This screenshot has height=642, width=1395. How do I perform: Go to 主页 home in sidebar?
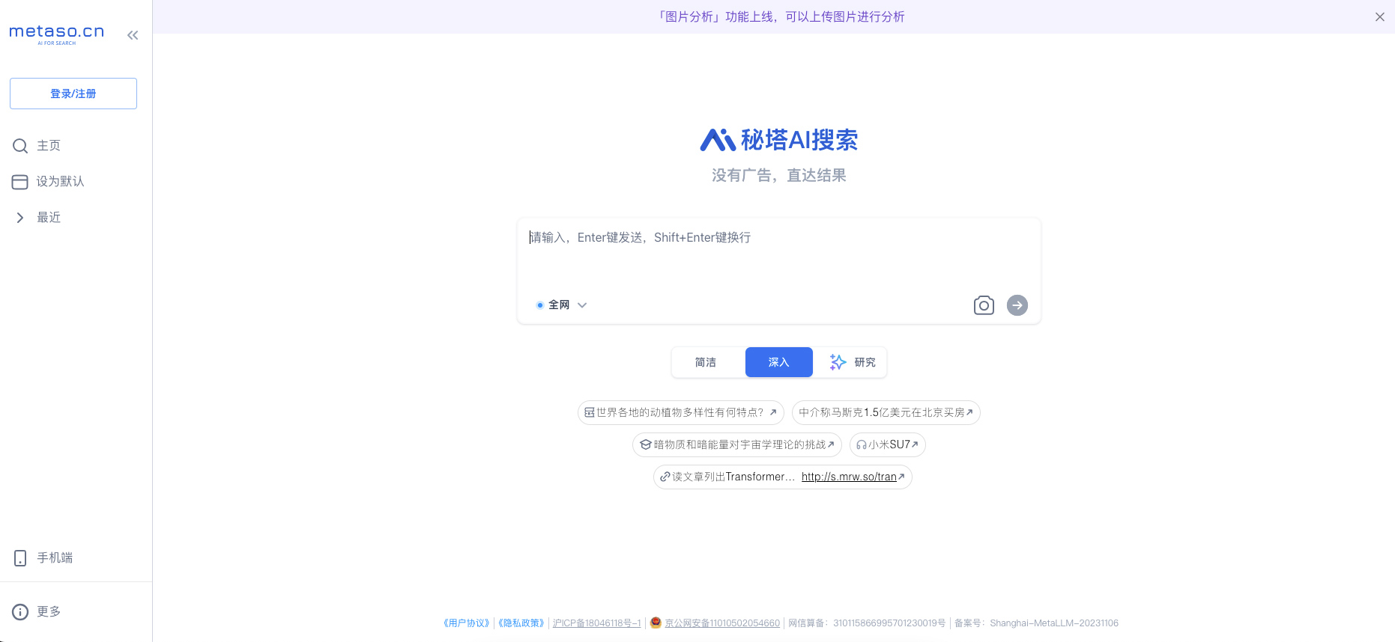(x=49, y=146)
